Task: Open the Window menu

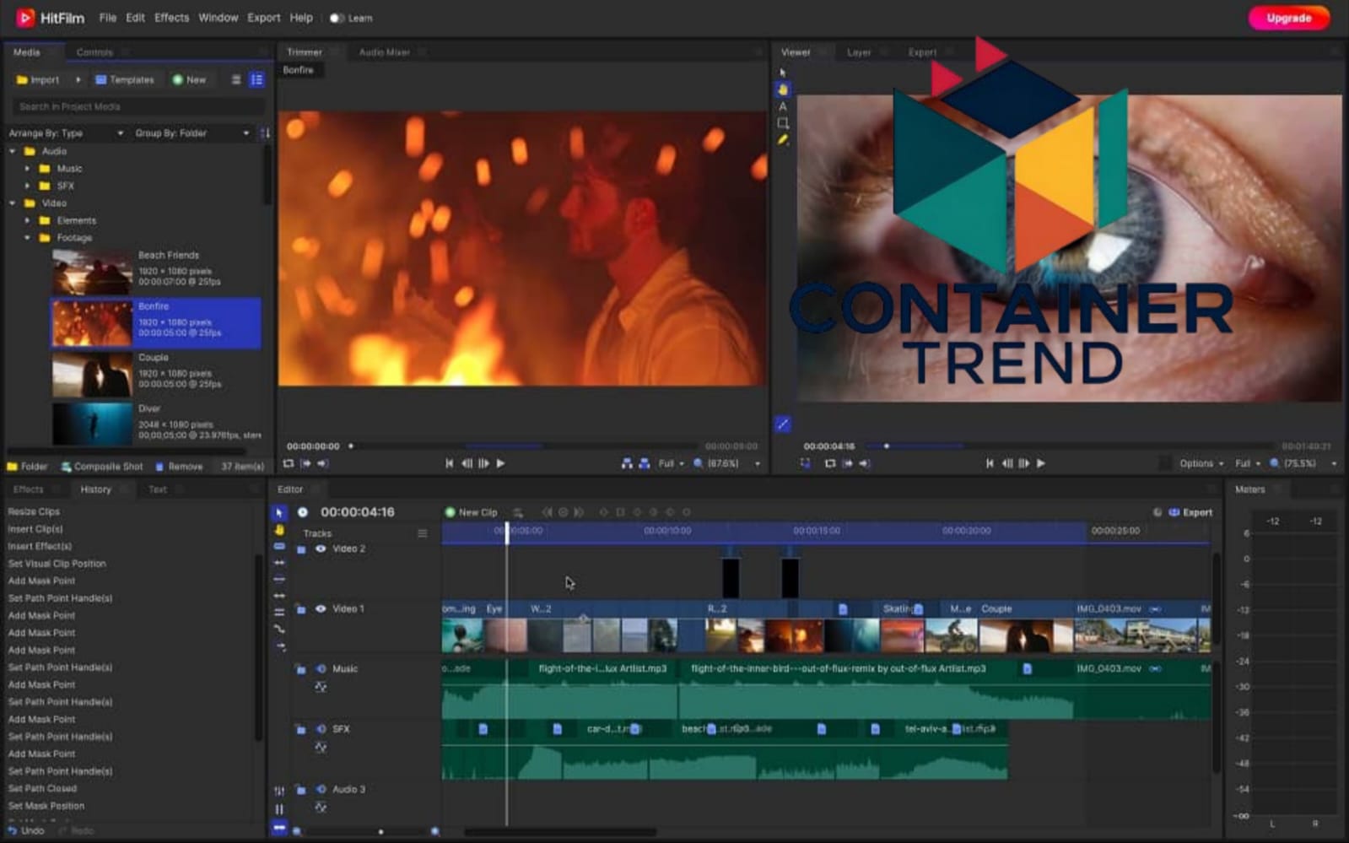Action: click(x=219, y=18)
